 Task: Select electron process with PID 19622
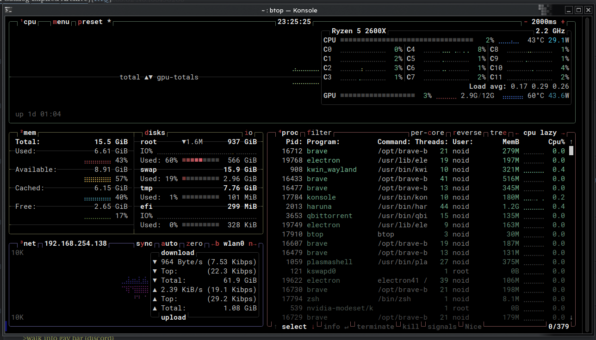pyautogui.click(x=423, y=280)
